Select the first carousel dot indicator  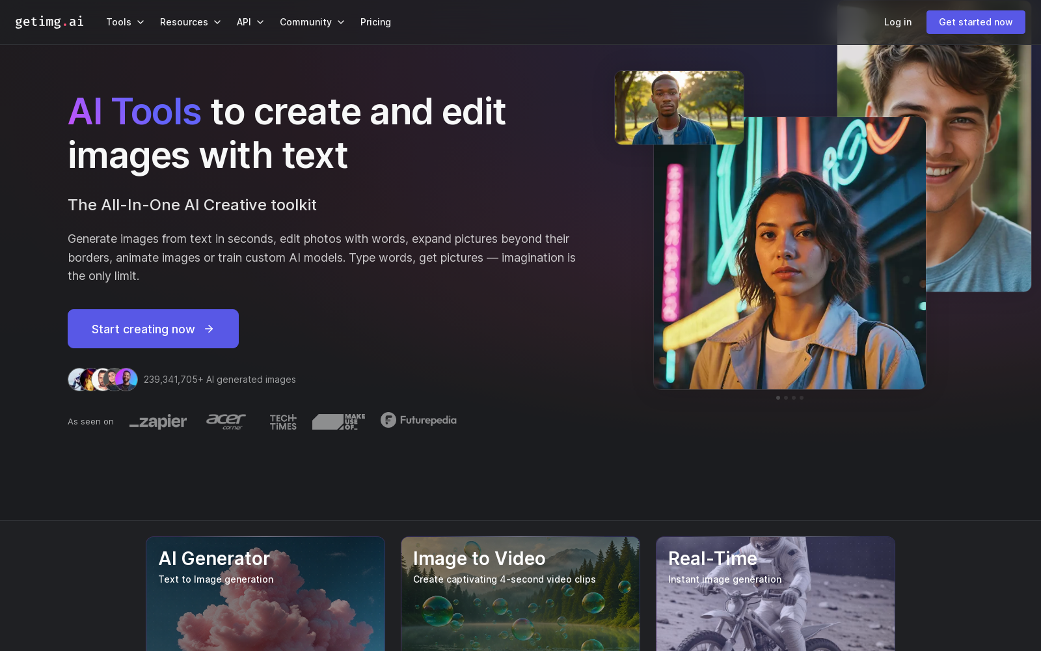[x=778, y=398]
